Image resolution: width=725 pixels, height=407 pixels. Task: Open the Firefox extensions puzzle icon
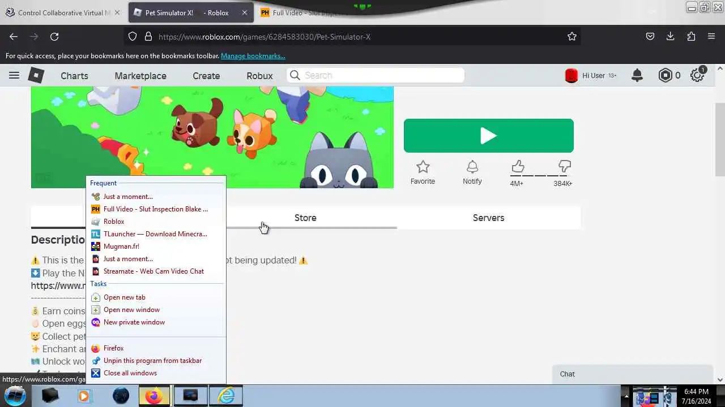(x=691, y=36)
